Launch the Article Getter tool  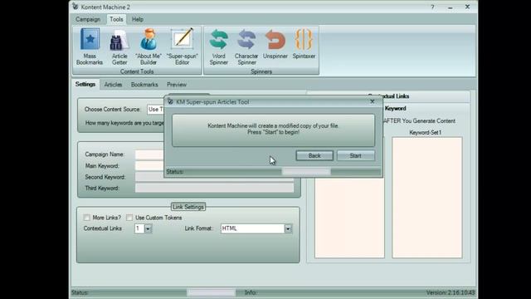(119, 47)
